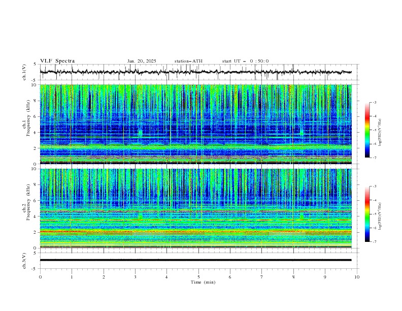Screen dimensions: 402x311
Task: Click the "ch.1(V)" axis label
Action: [24, 72]
